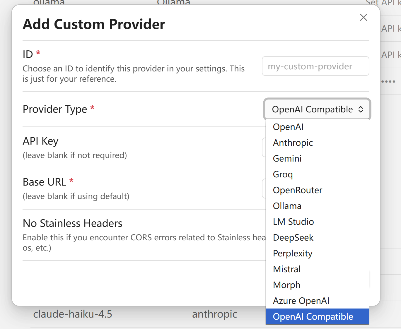This screenshot has width=401, height=329.
Task: Click the anthropic cell in background table
Action: click(215, 314)
